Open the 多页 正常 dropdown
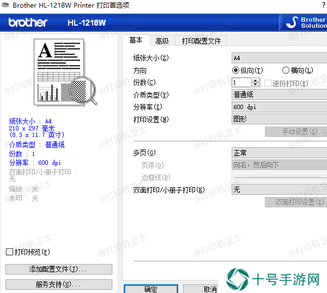 click(279, 153)
